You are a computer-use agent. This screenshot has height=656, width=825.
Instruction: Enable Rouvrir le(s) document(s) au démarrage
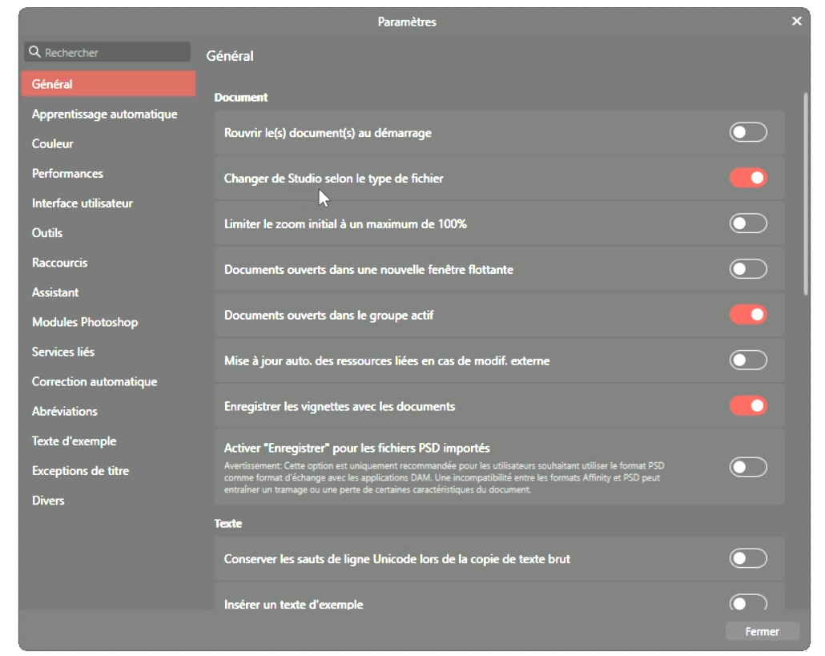[x=747, y=133]
